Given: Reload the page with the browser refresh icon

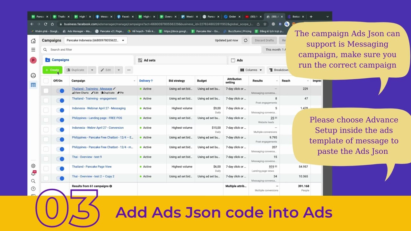Looking at the screenshot, I should pos(46,24).
